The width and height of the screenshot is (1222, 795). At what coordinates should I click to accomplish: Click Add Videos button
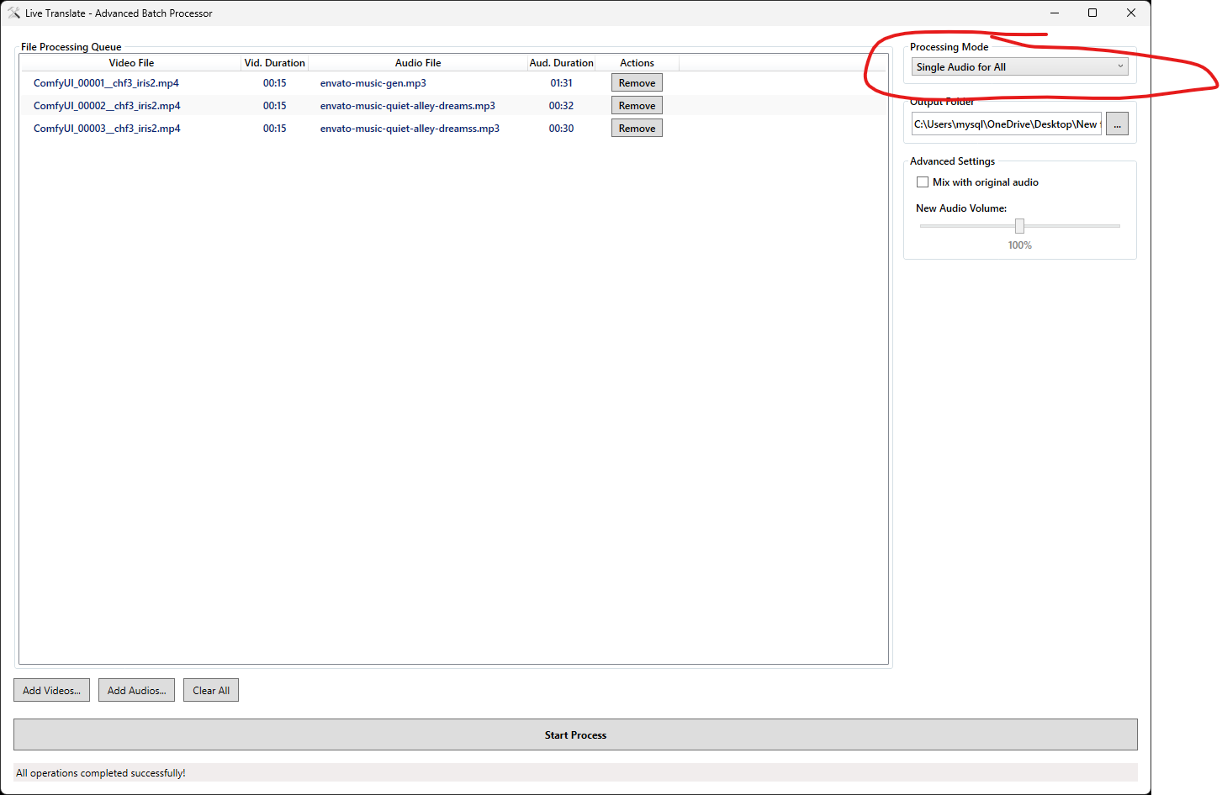pyautogui.click(x=51, y=691)
